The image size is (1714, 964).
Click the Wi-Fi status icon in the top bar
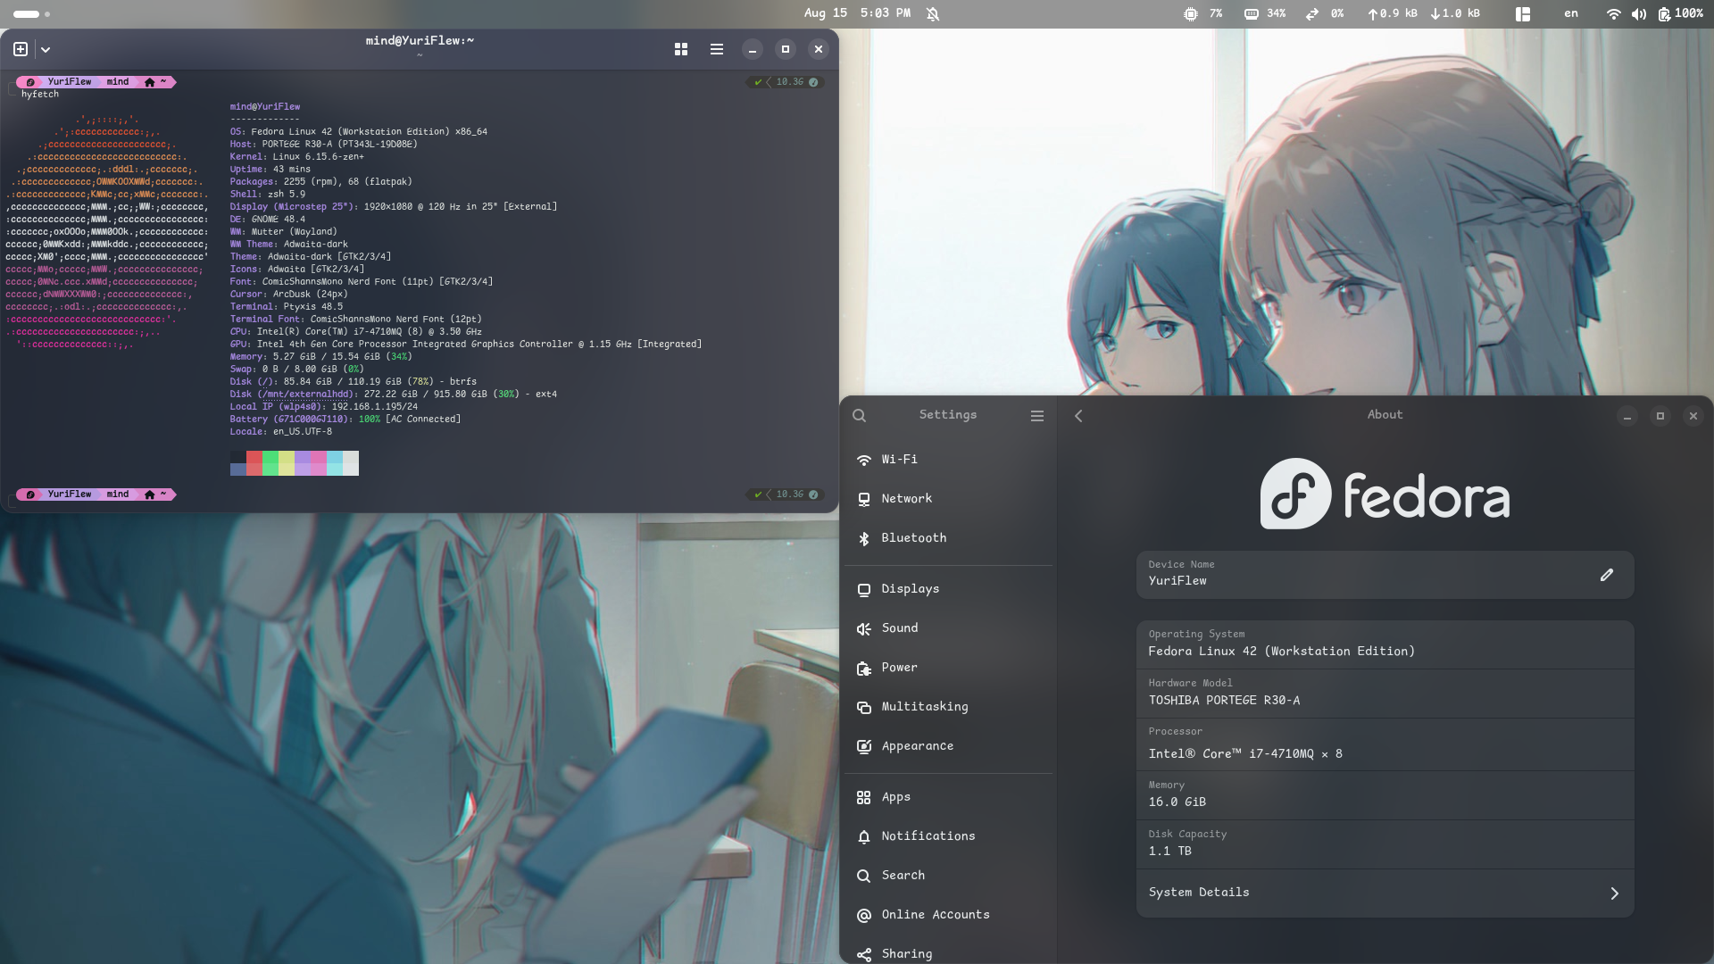1613,13
